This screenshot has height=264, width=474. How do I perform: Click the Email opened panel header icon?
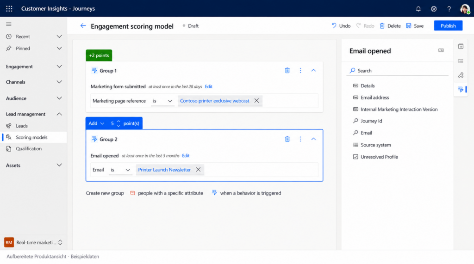441,50
